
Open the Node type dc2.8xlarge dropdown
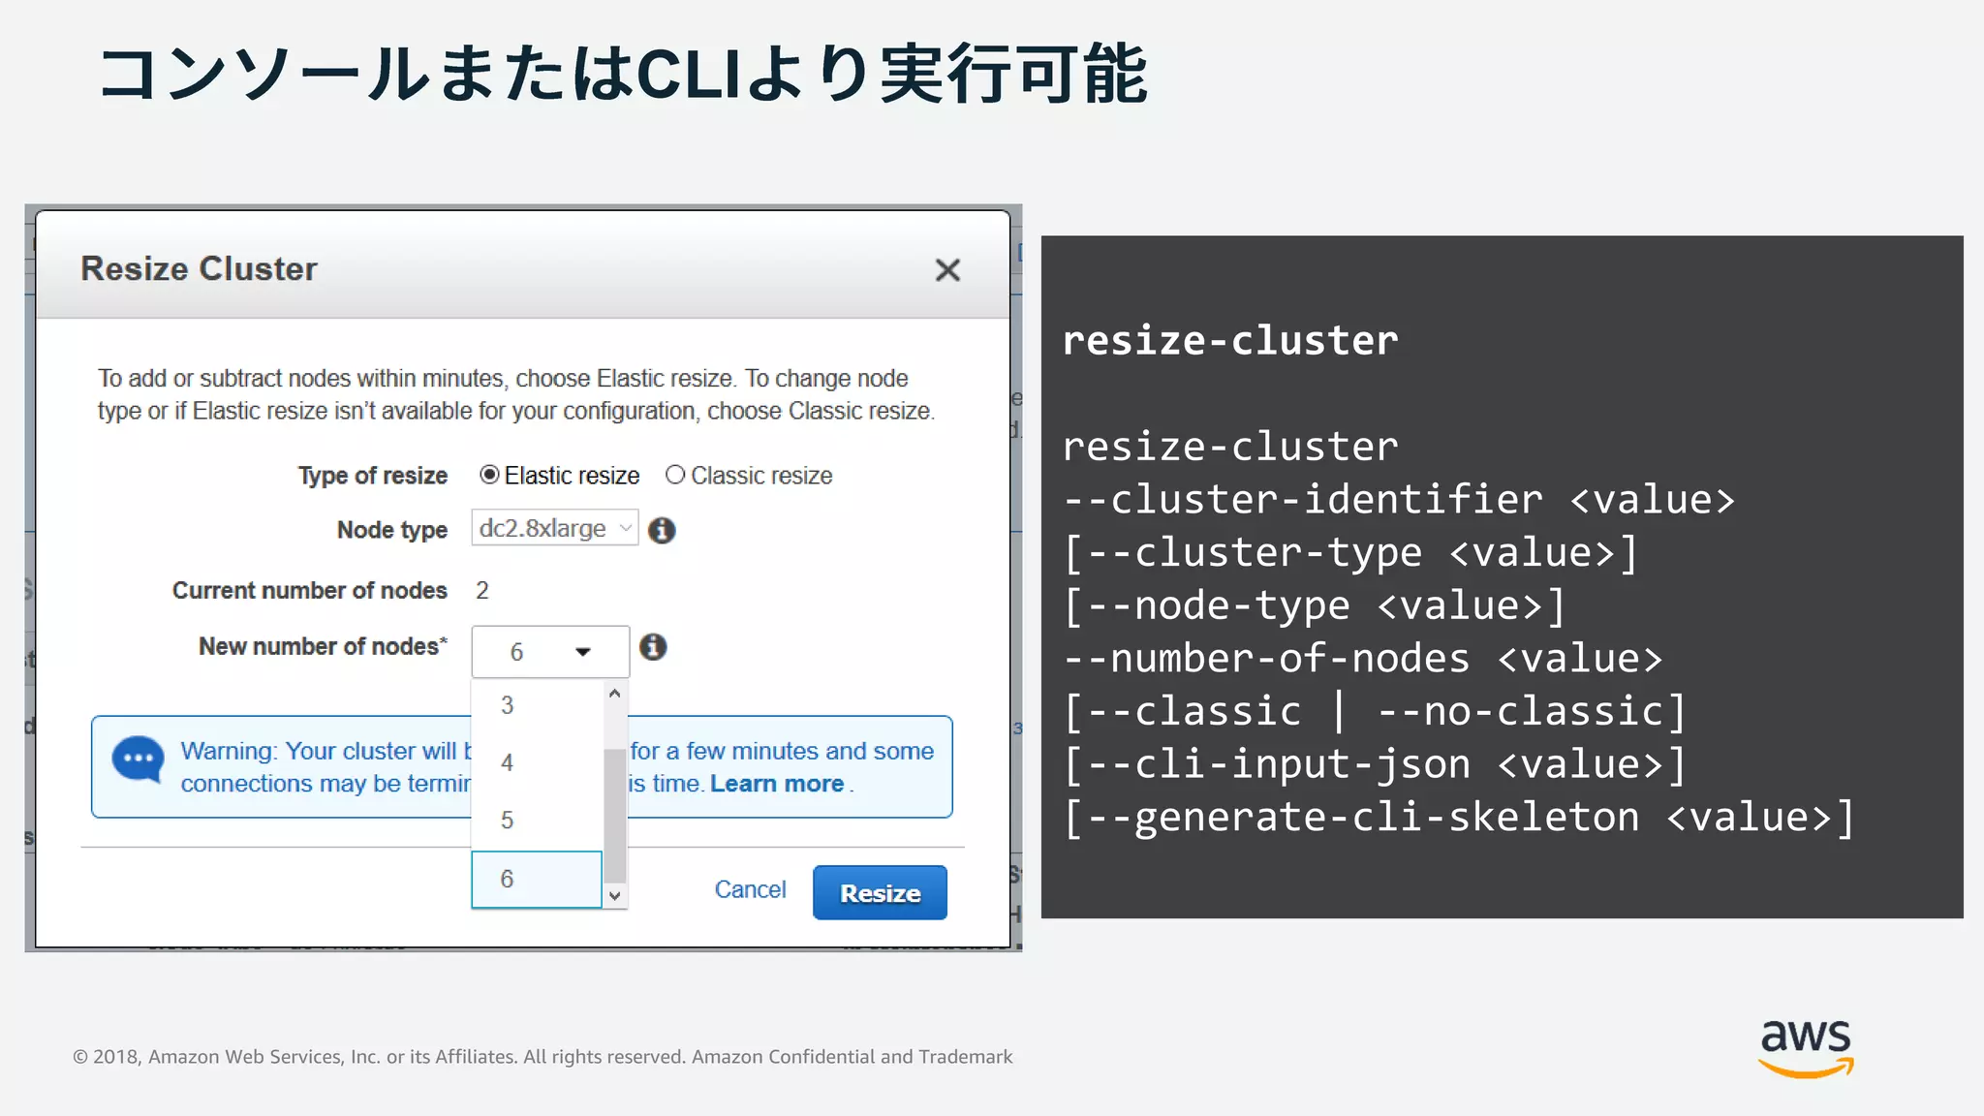tap(555, 528)
